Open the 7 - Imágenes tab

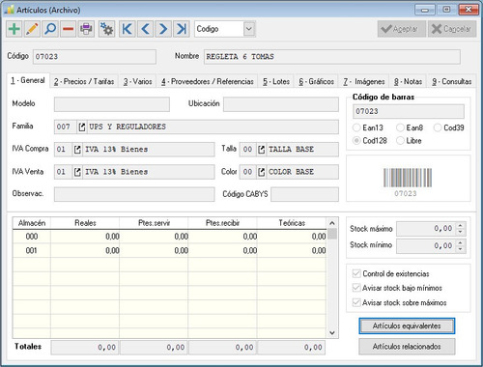pos(364,82)
